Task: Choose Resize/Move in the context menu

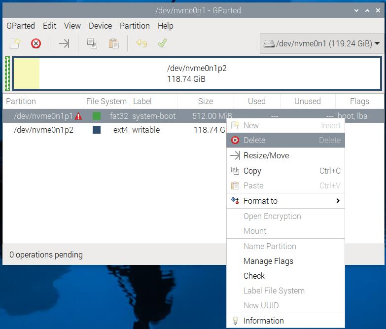Action: click(285, 155)
